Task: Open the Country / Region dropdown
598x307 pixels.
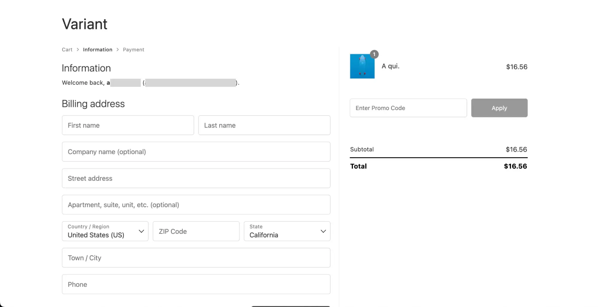Action: tap(102, 231)
